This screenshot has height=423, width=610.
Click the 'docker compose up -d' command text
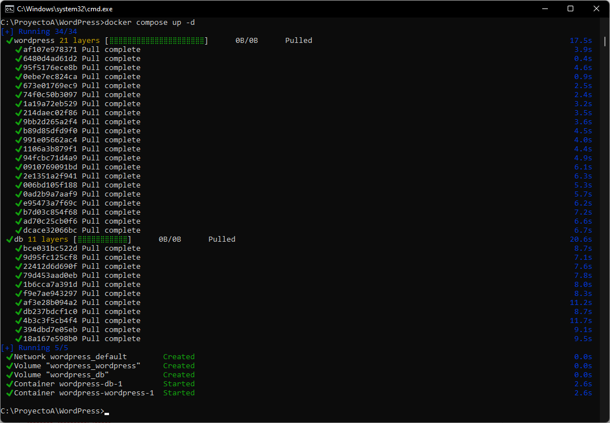coord(150,23)
